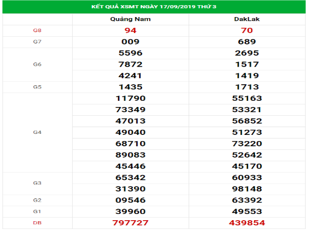Image resolution: width=310 pixels, height=230 pixels.
Task: Click Quảng Nam special prize 797727
Action: click(x=131, y=223)
